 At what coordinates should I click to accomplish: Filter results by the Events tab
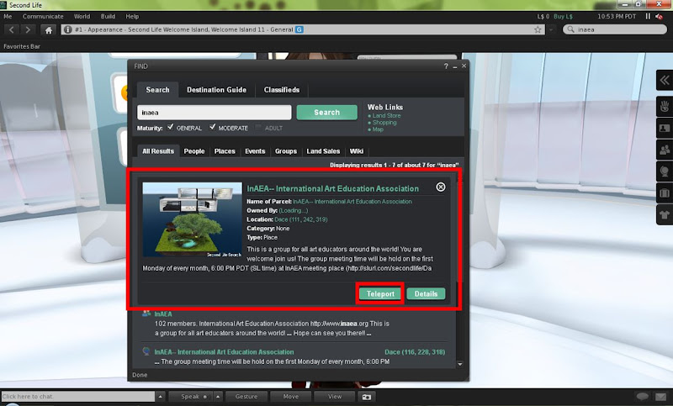point(255,151)
